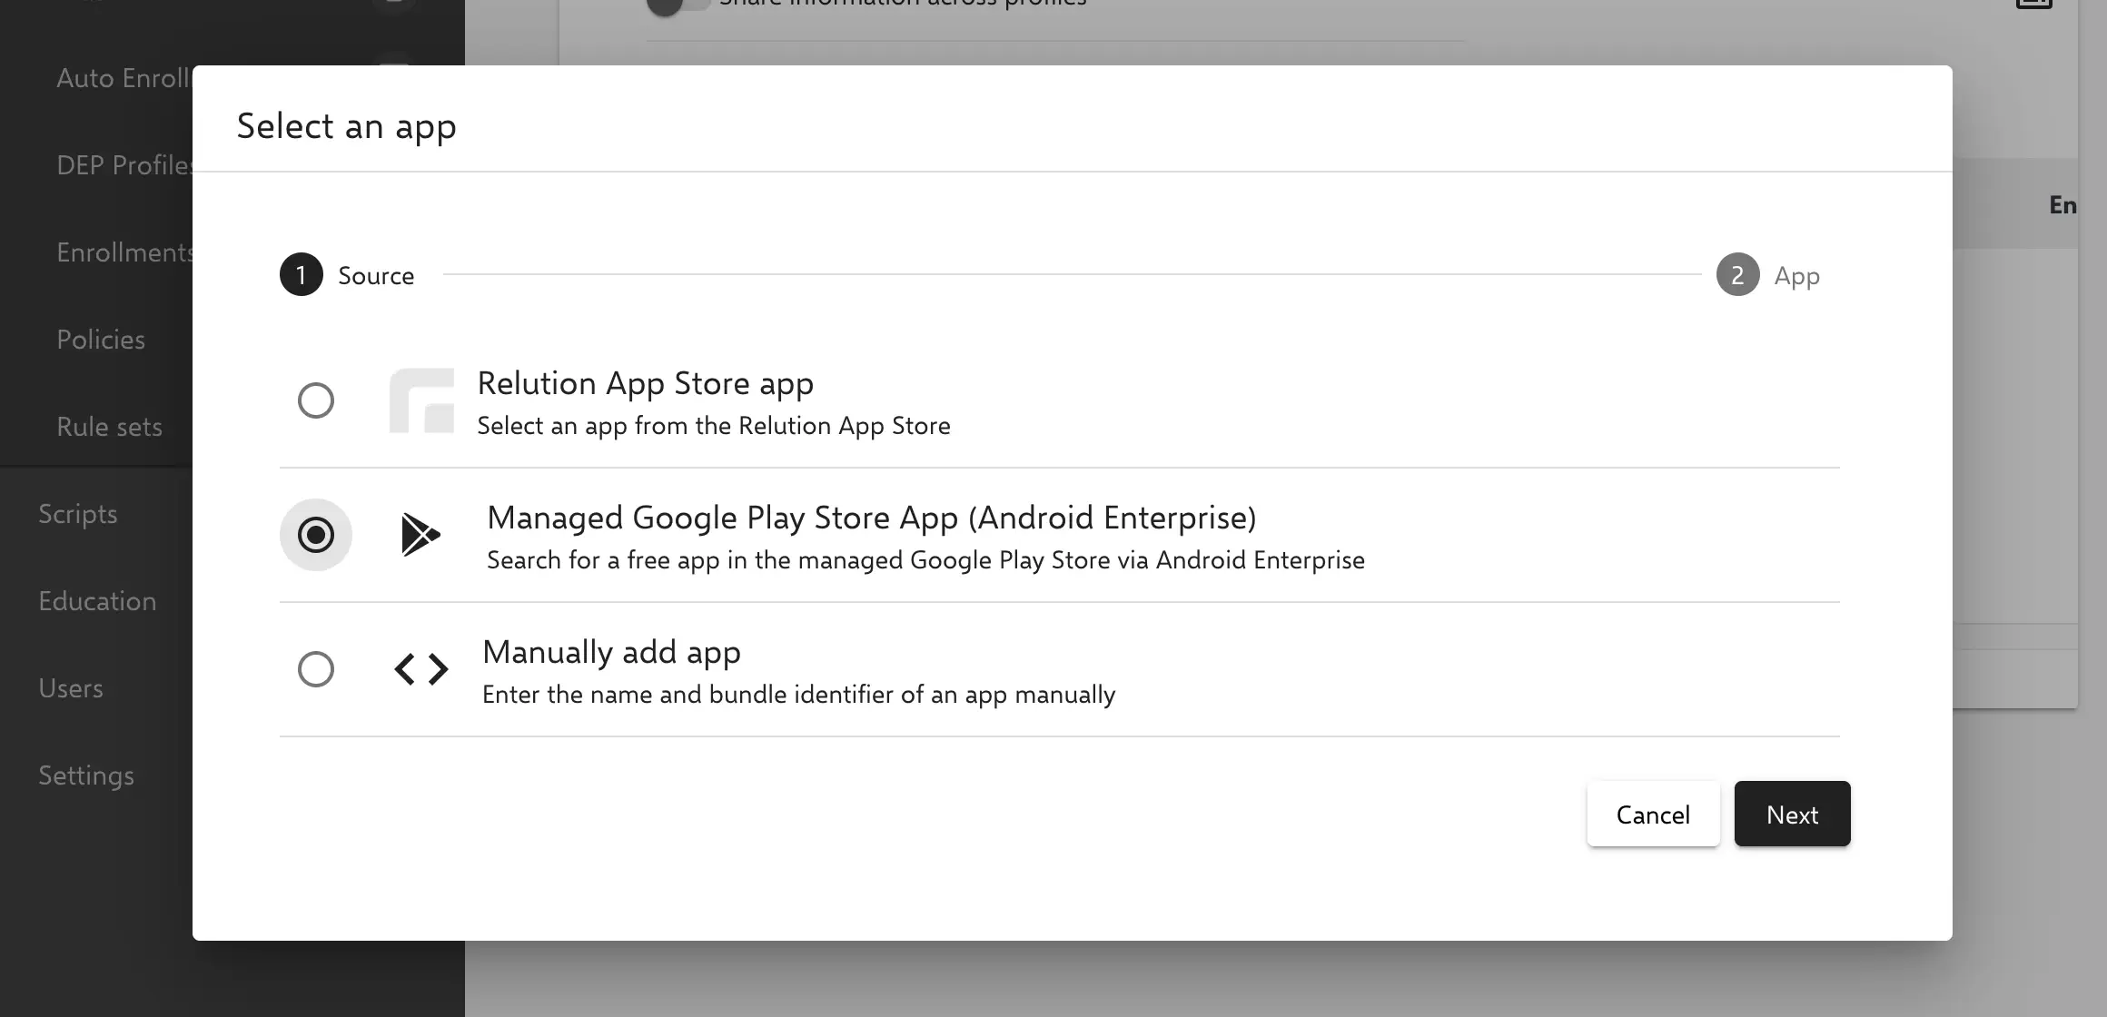Viewport: 2107px width, 1017px height.
Task: Open Scripts in the sidebar
Action: (78, 514)
